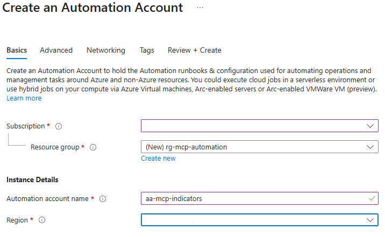Image resolution: width=385 pixels, height=237 pixels.
Task: Select the Tags tab
Action: [147, 51]
